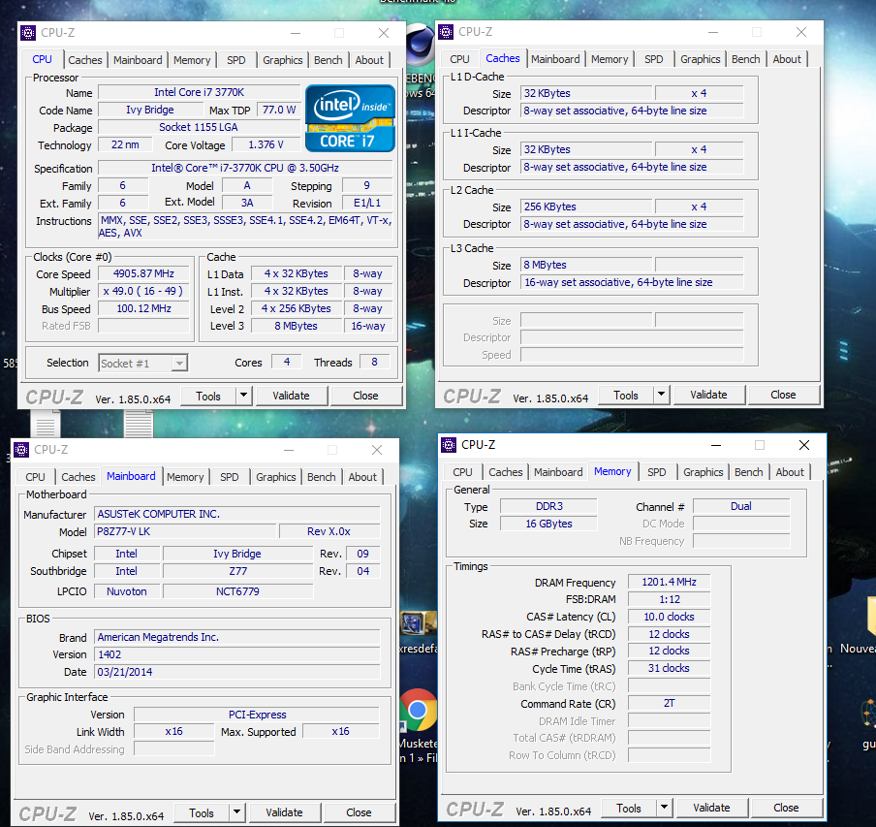The width and height of the screenshot is (876, 827).
Task: Click the LPCIO chip NCT6779 field
Action: (238, 591)
